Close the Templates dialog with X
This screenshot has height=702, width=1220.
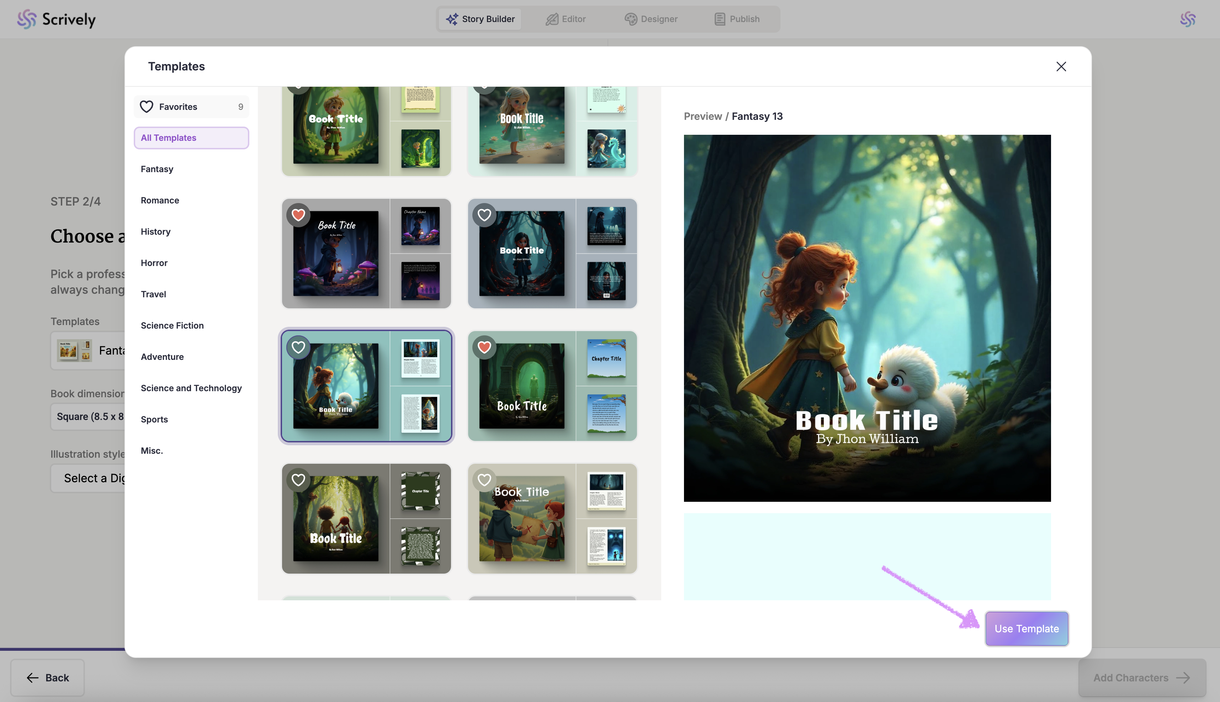click(x=1061, y=67)
